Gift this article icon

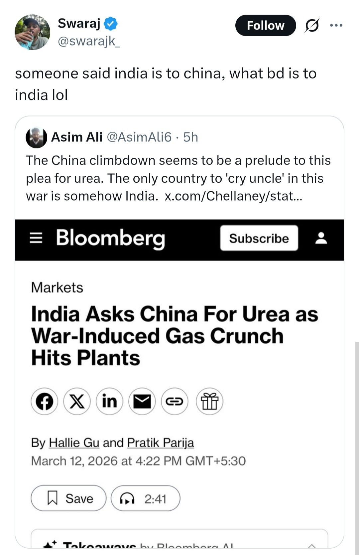209,401
